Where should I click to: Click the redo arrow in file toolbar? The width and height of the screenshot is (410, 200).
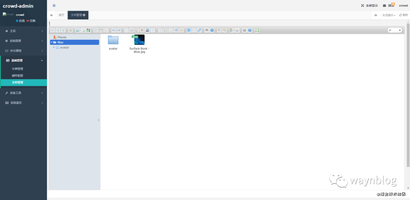pos(119,30)
